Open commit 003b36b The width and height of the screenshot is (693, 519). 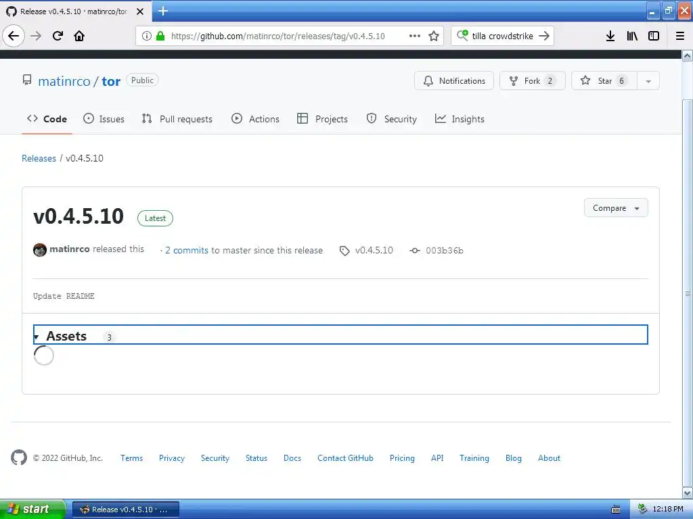(x=445, y=251)
